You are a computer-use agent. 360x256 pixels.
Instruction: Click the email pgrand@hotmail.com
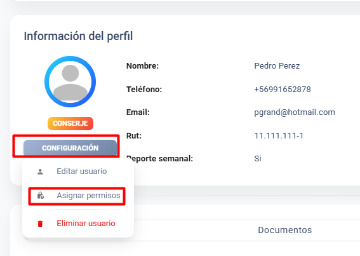(x=295, y=112)
